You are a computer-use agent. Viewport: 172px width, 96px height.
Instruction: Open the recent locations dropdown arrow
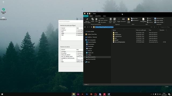click(90, 27)
